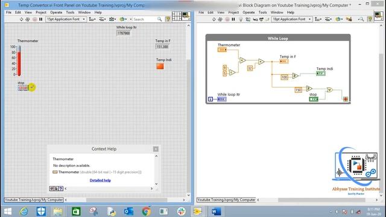Click the loop iteration i terminal
This screenshot has width=386, height=217.
pos(210,99)
